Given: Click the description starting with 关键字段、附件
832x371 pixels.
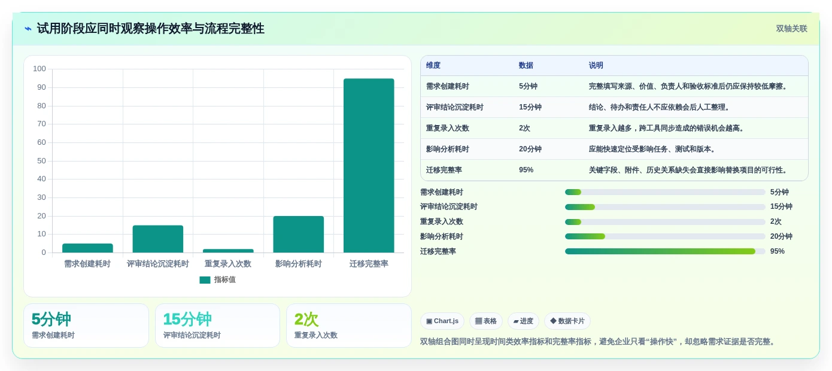Looking at the screenshot, I should point(690,170).
